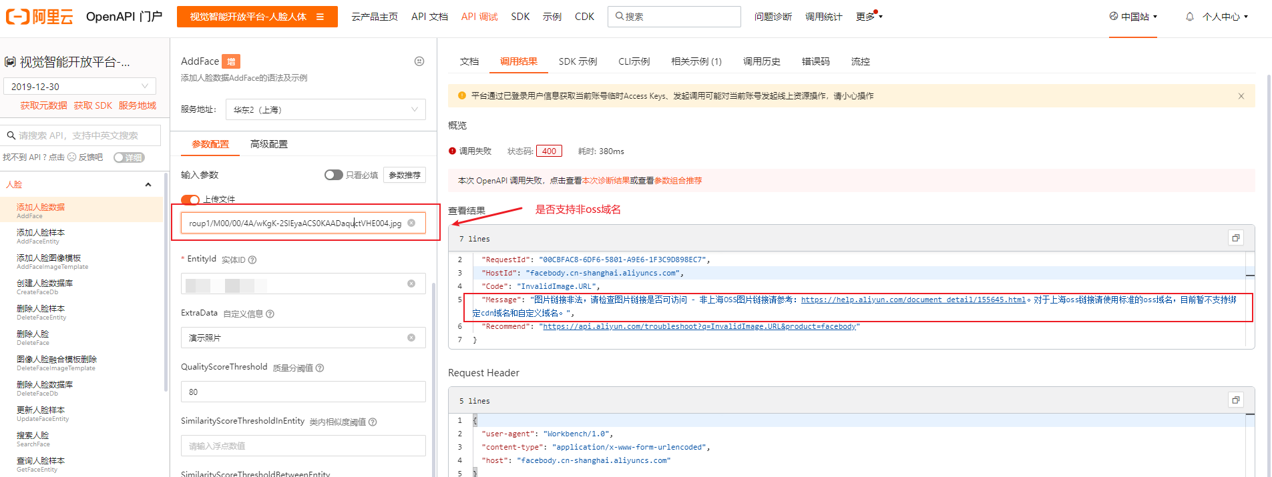
Task: Close the yellow Access Keys warning banner
Action: tap(1241, 96)
